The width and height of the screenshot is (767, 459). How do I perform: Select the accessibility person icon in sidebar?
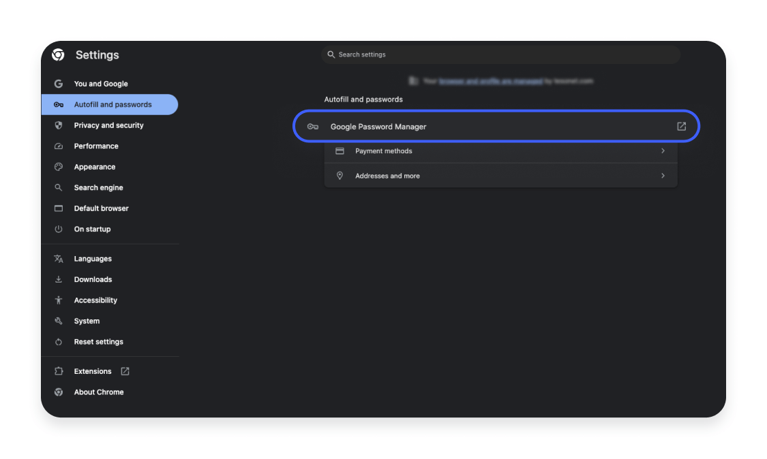(x=59, y=300)
